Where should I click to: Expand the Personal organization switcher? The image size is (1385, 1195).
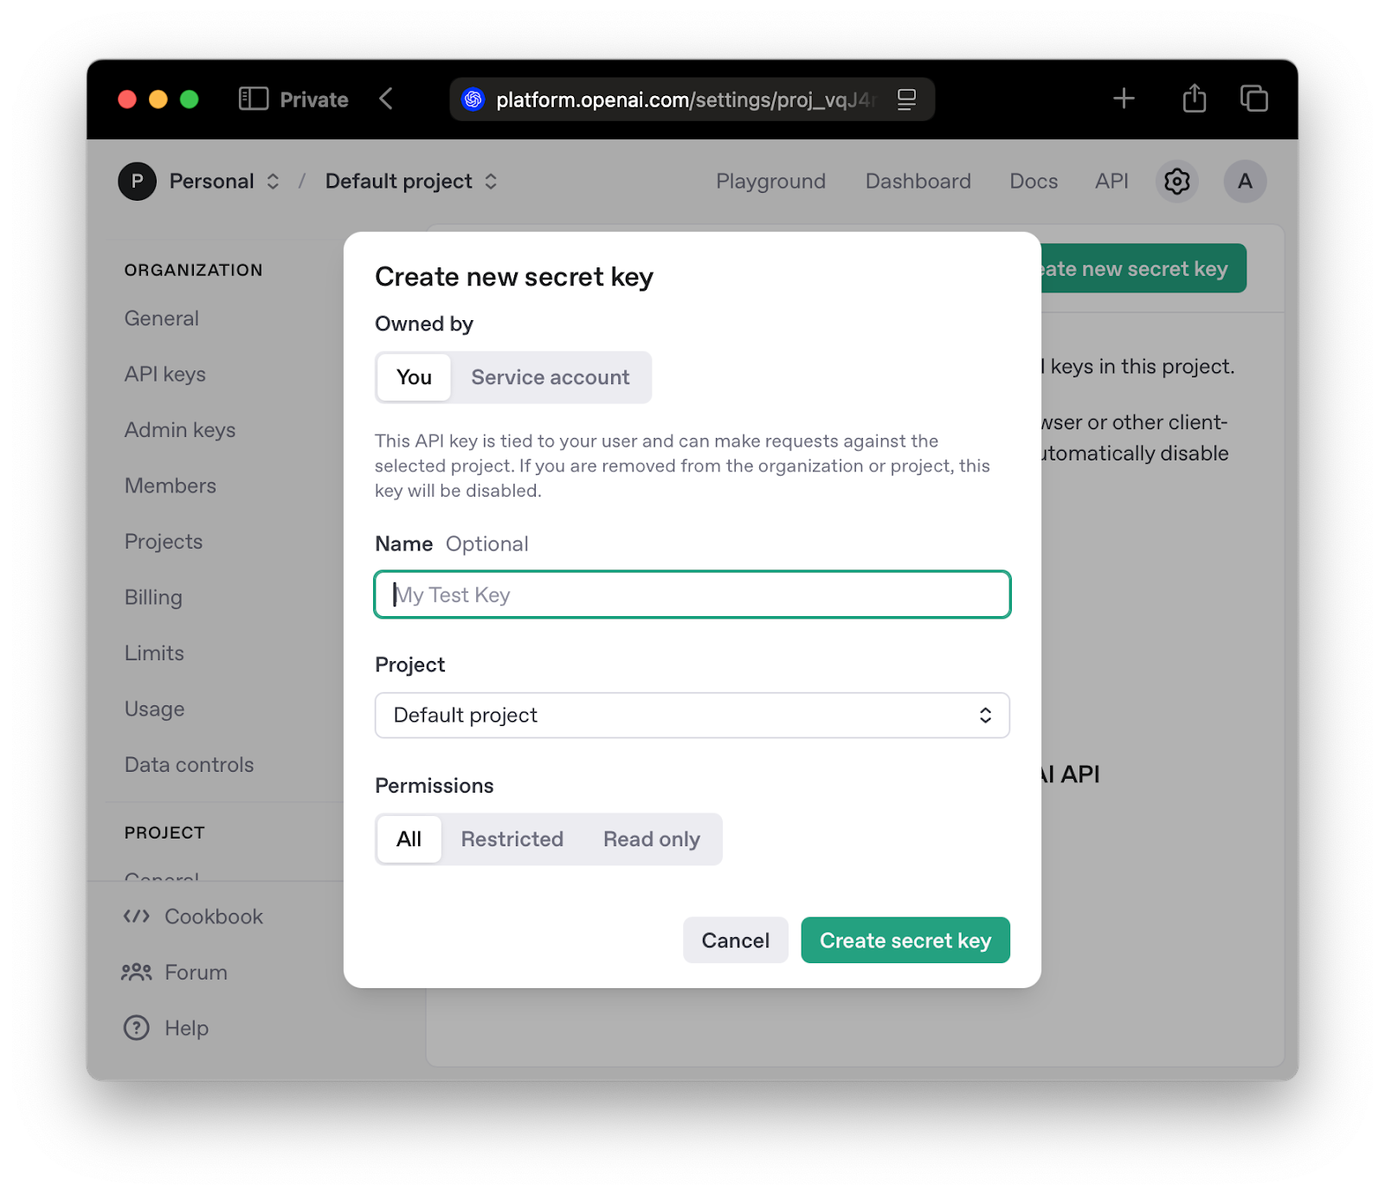pyautogui.click(x=273, y=181)
